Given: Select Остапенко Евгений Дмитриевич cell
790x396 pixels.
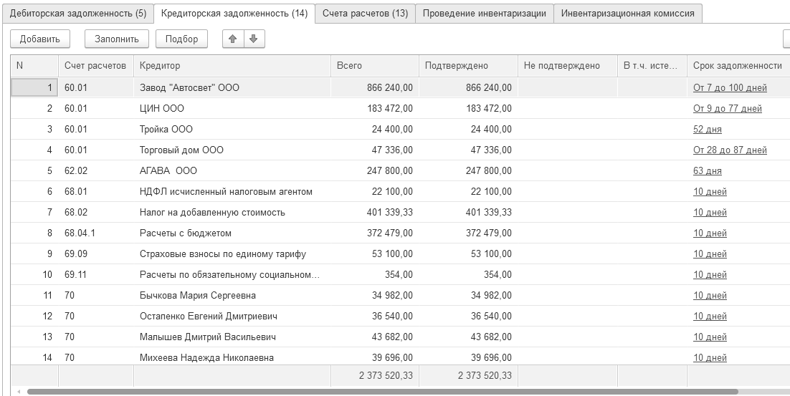Looking at the screenshot, I should [232, 316].
